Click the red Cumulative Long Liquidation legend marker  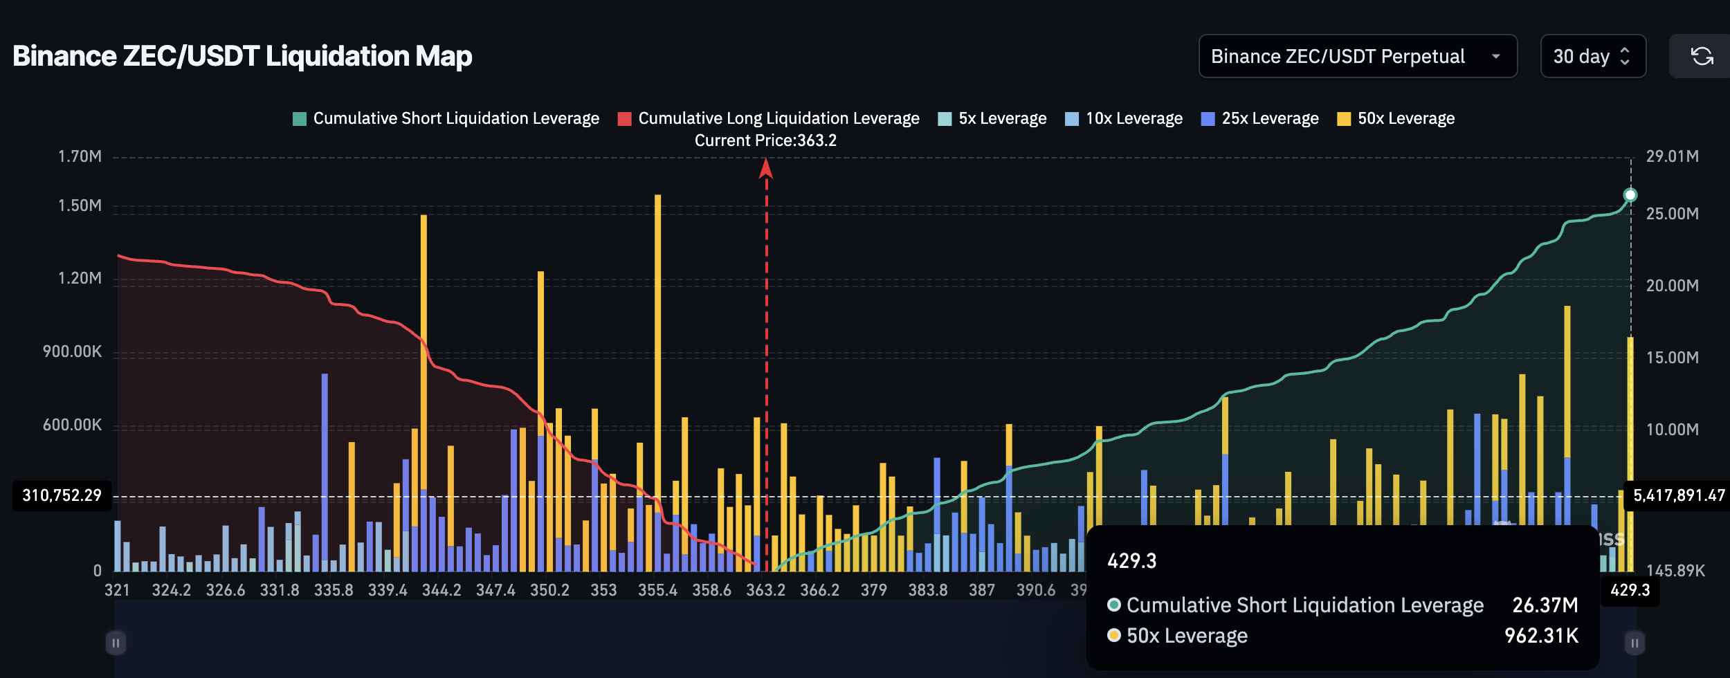coord(625,118)
